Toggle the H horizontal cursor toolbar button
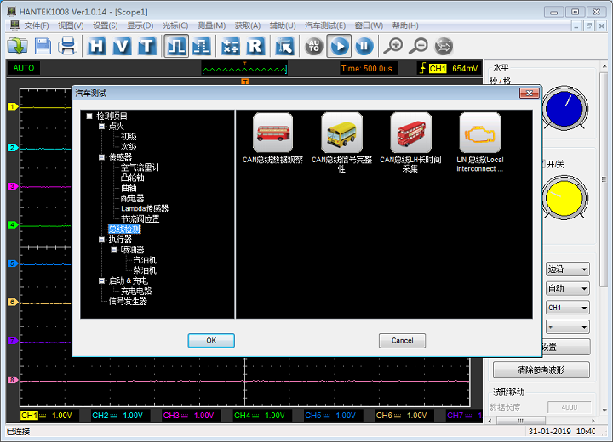Viewport: 613px width, 442px height. (96, 46)
